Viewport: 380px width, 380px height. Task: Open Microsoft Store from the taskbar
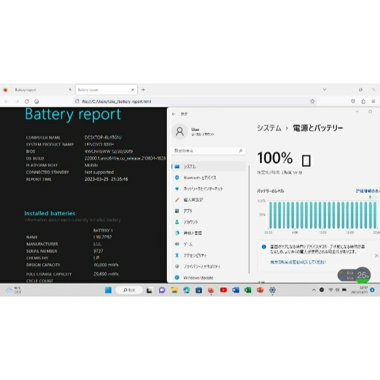[199, 290]
